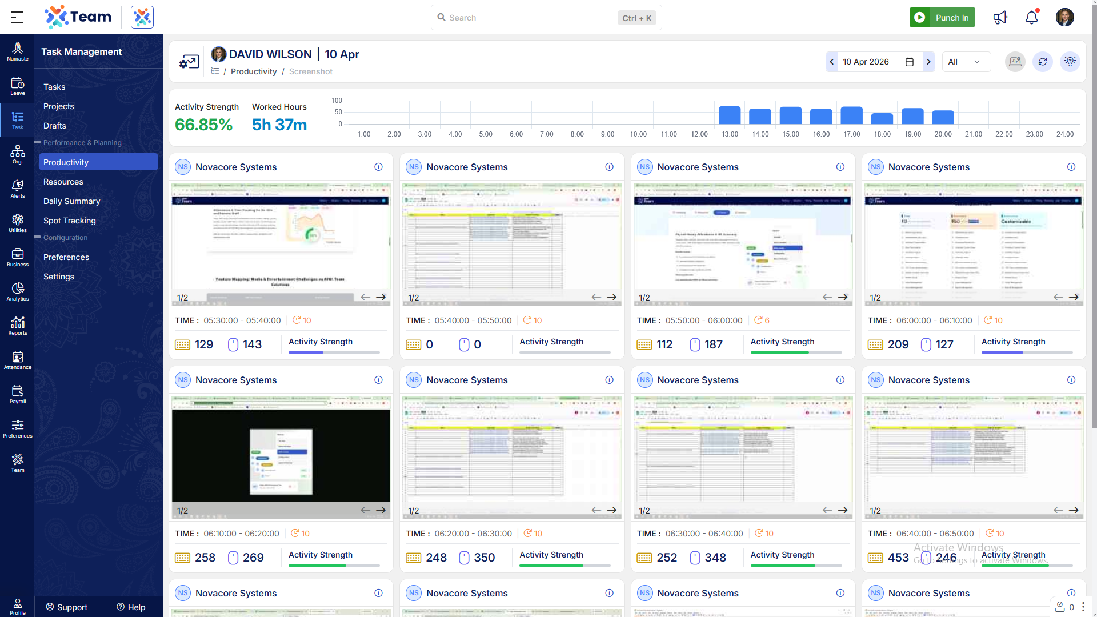Go to previous date with left chevron
This screenshot has height=617, width=1097.
click(x=831, y=62)
